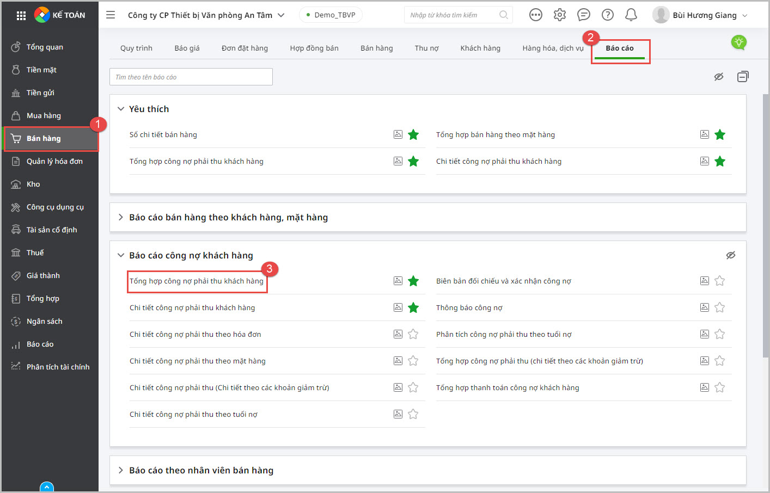Favorite star for Thông báo công nợ

720,307
